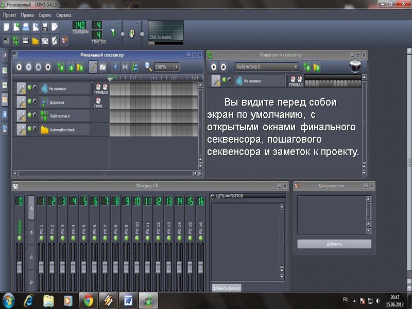Open track settings for Не названо in final sequencer
This screenshot has height=309, width=412.
point(21,88)
